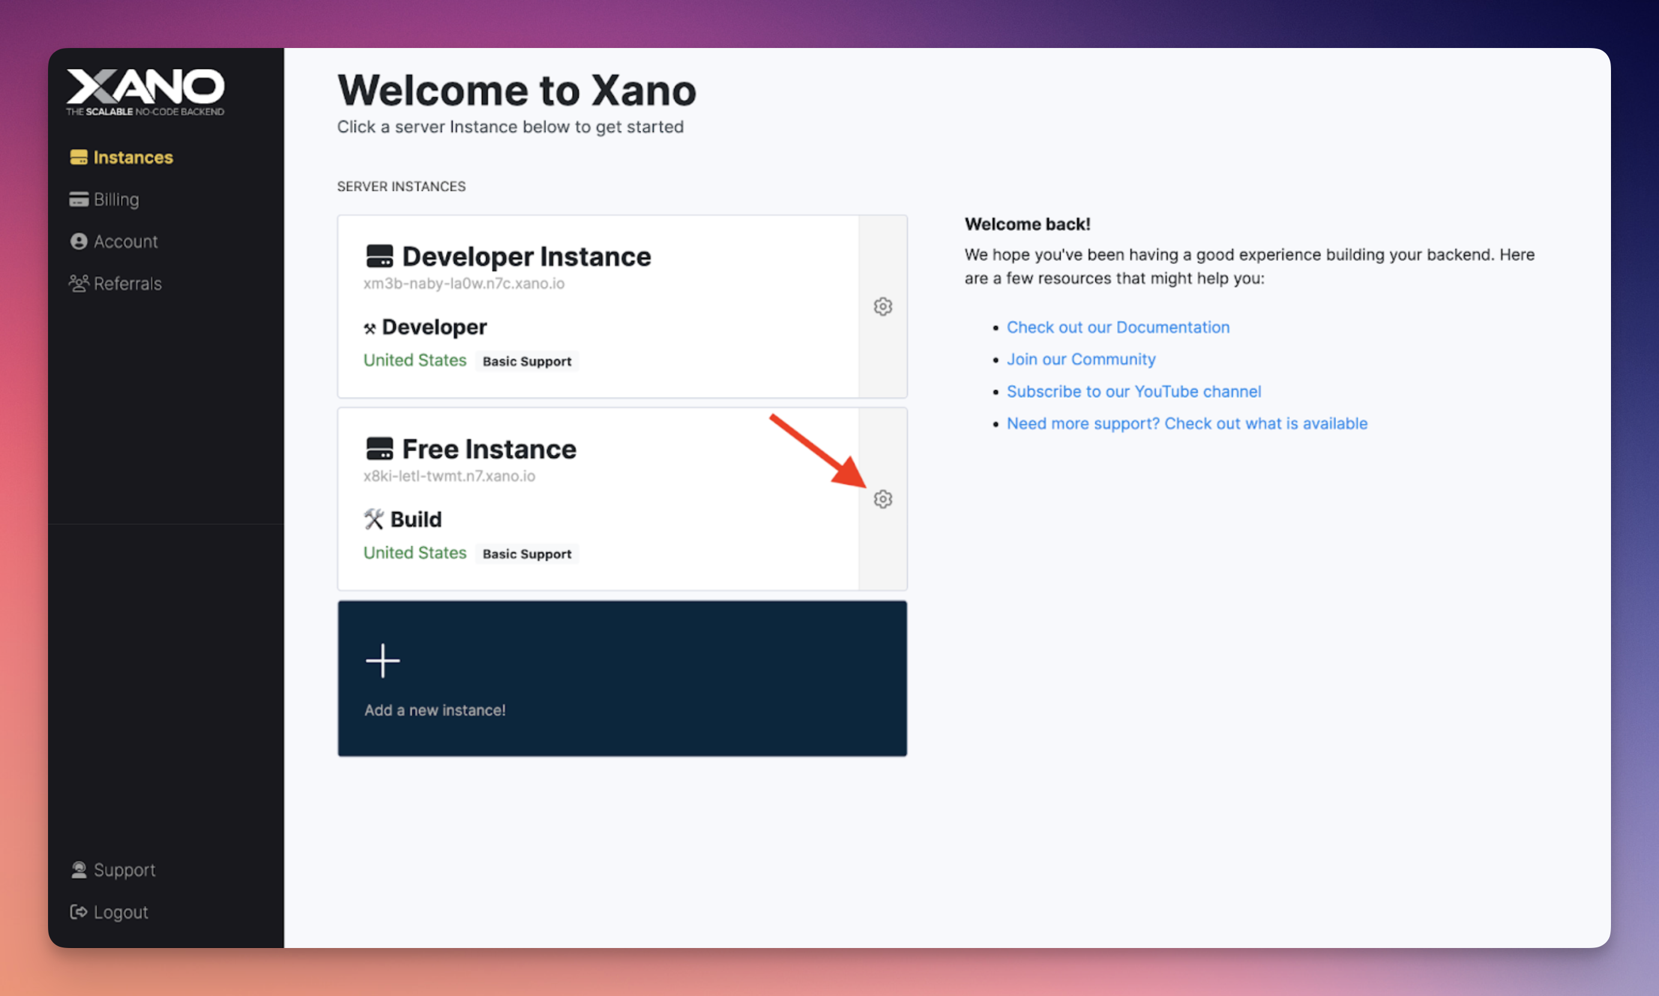Open Free Instance settings gear
1659x996 pixels.
882,499
